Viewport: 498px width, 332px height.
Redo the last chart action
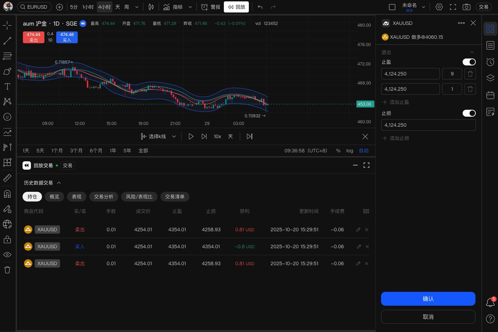pyautogui.click(x=273, y=7)
